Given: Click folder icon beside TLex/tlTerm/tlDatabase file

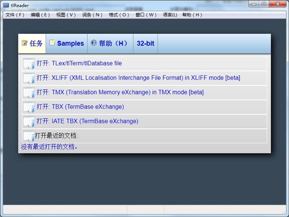Looking at the screenshot, I should 29,64.
